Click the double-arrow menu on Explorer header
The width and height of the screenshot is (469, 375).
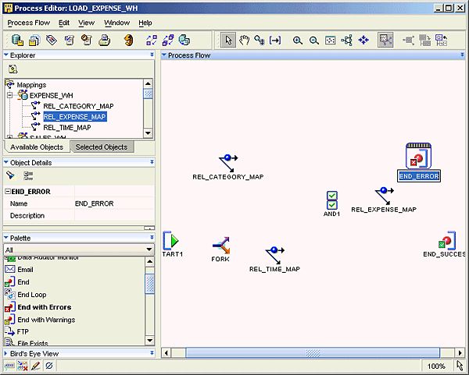[x=152, y=55]
